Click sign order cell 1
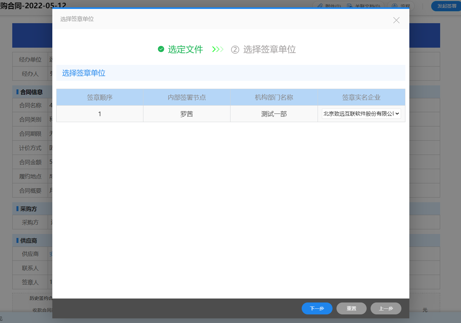The width and height of the screenshot is (461, 323). 100,114
